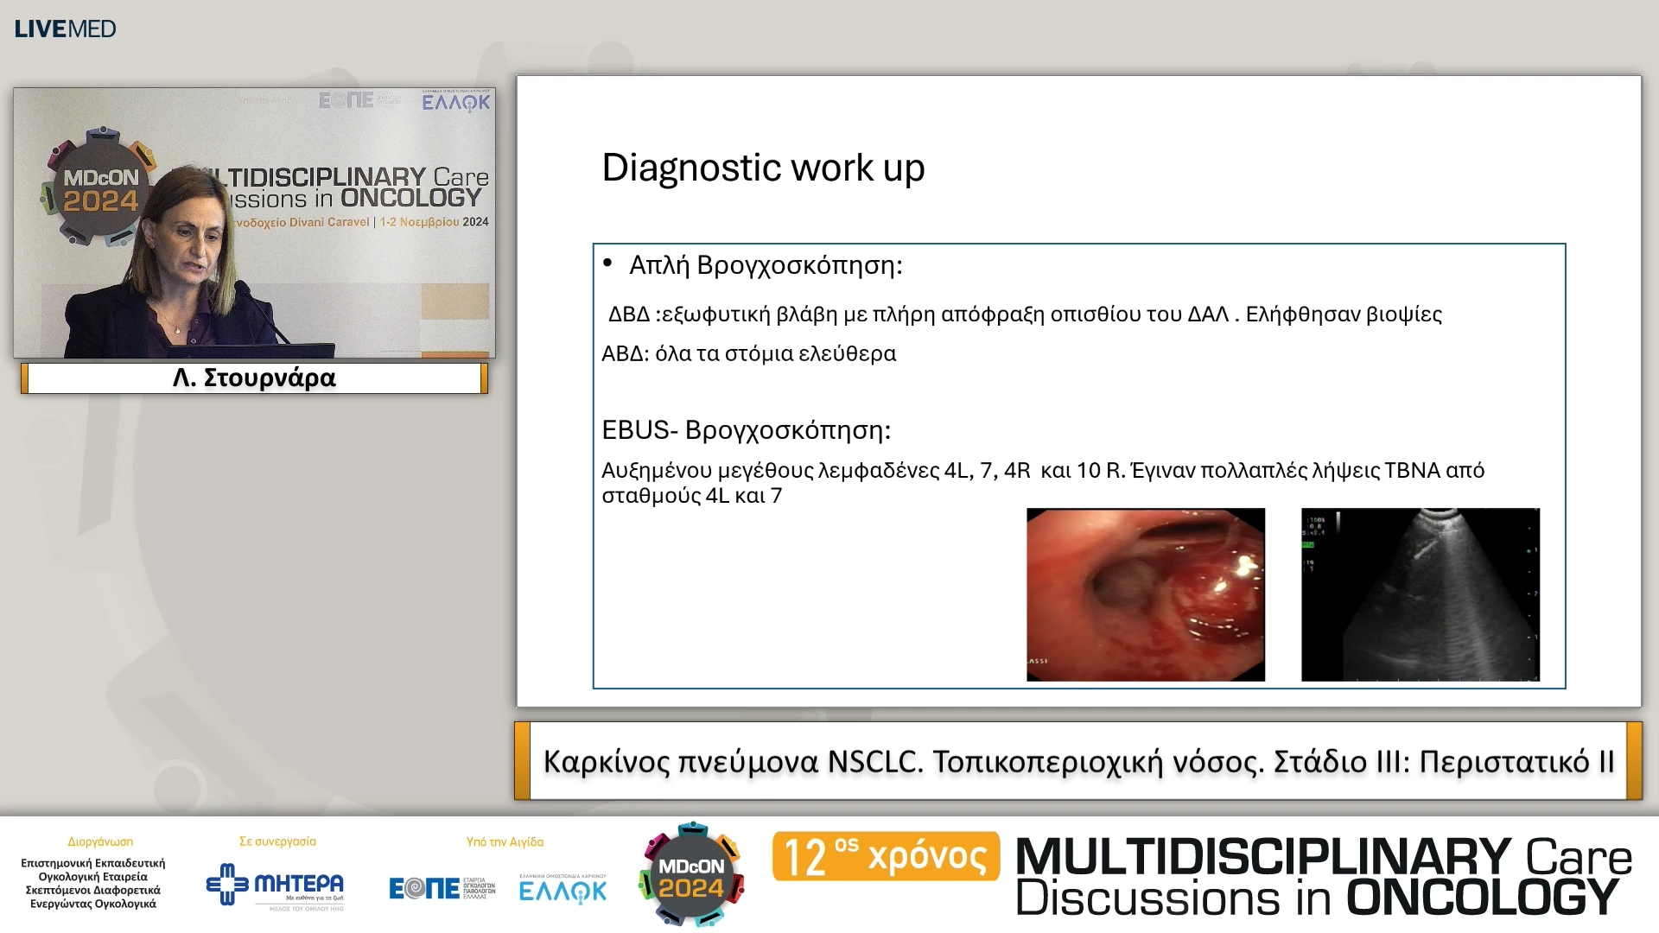
Task: Click the LIVEMED logo at top left
Action: [x=65, y=29]
